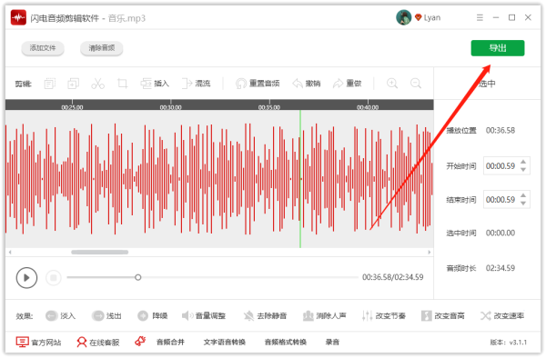Click the playback progress slider handle
546x358 pixels.
[x=138, y=277]
